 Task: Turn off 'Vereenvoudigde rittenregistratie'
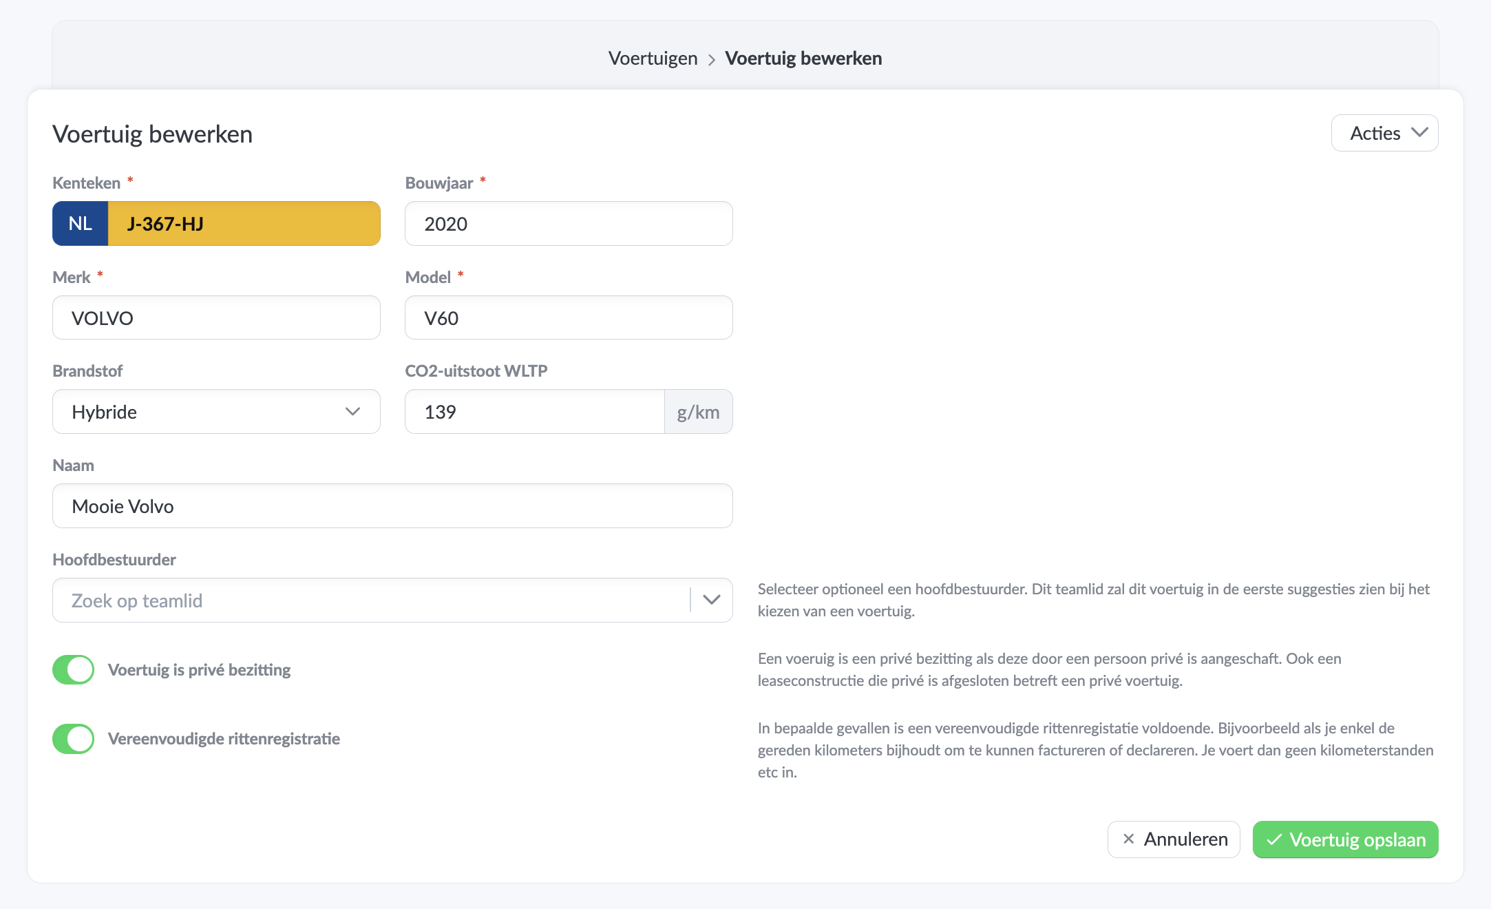click(x=73, y=738)
